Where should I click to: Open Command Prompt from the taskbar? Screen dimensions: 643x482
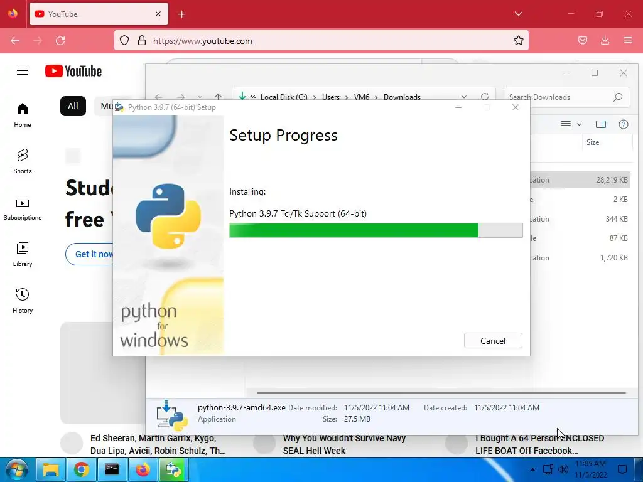112,469
